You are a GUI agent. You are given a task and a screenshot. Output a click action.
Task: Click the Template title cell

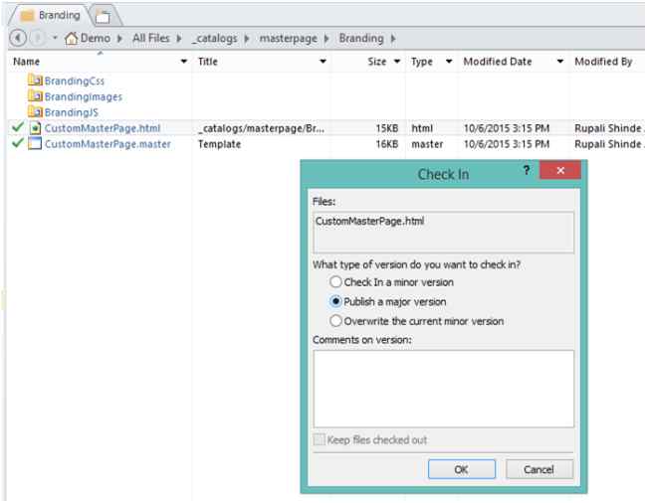(x=220, y=144)
